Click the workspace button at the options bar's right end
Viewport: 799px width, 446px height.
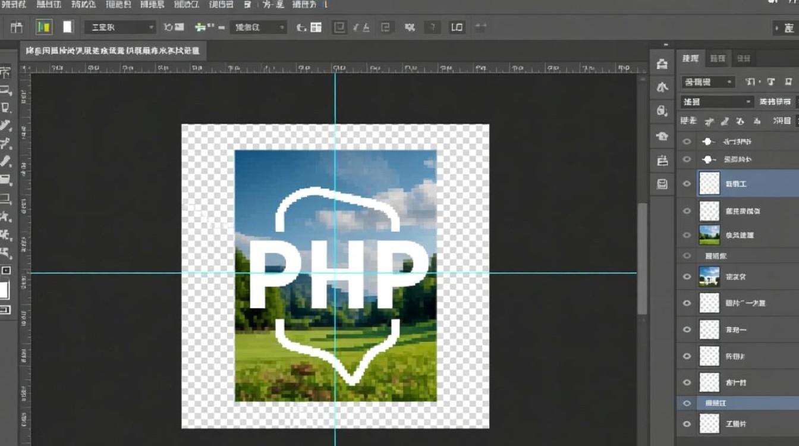[x=784, y=28]
